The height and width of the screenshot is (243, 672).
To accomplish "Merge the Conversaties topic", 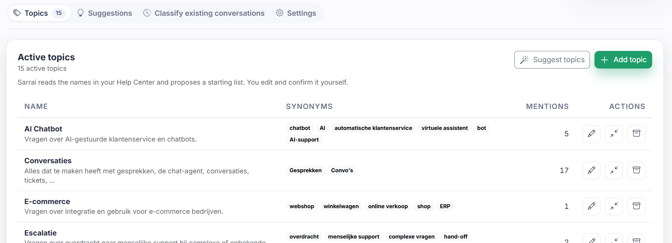I will coord(614,170).
